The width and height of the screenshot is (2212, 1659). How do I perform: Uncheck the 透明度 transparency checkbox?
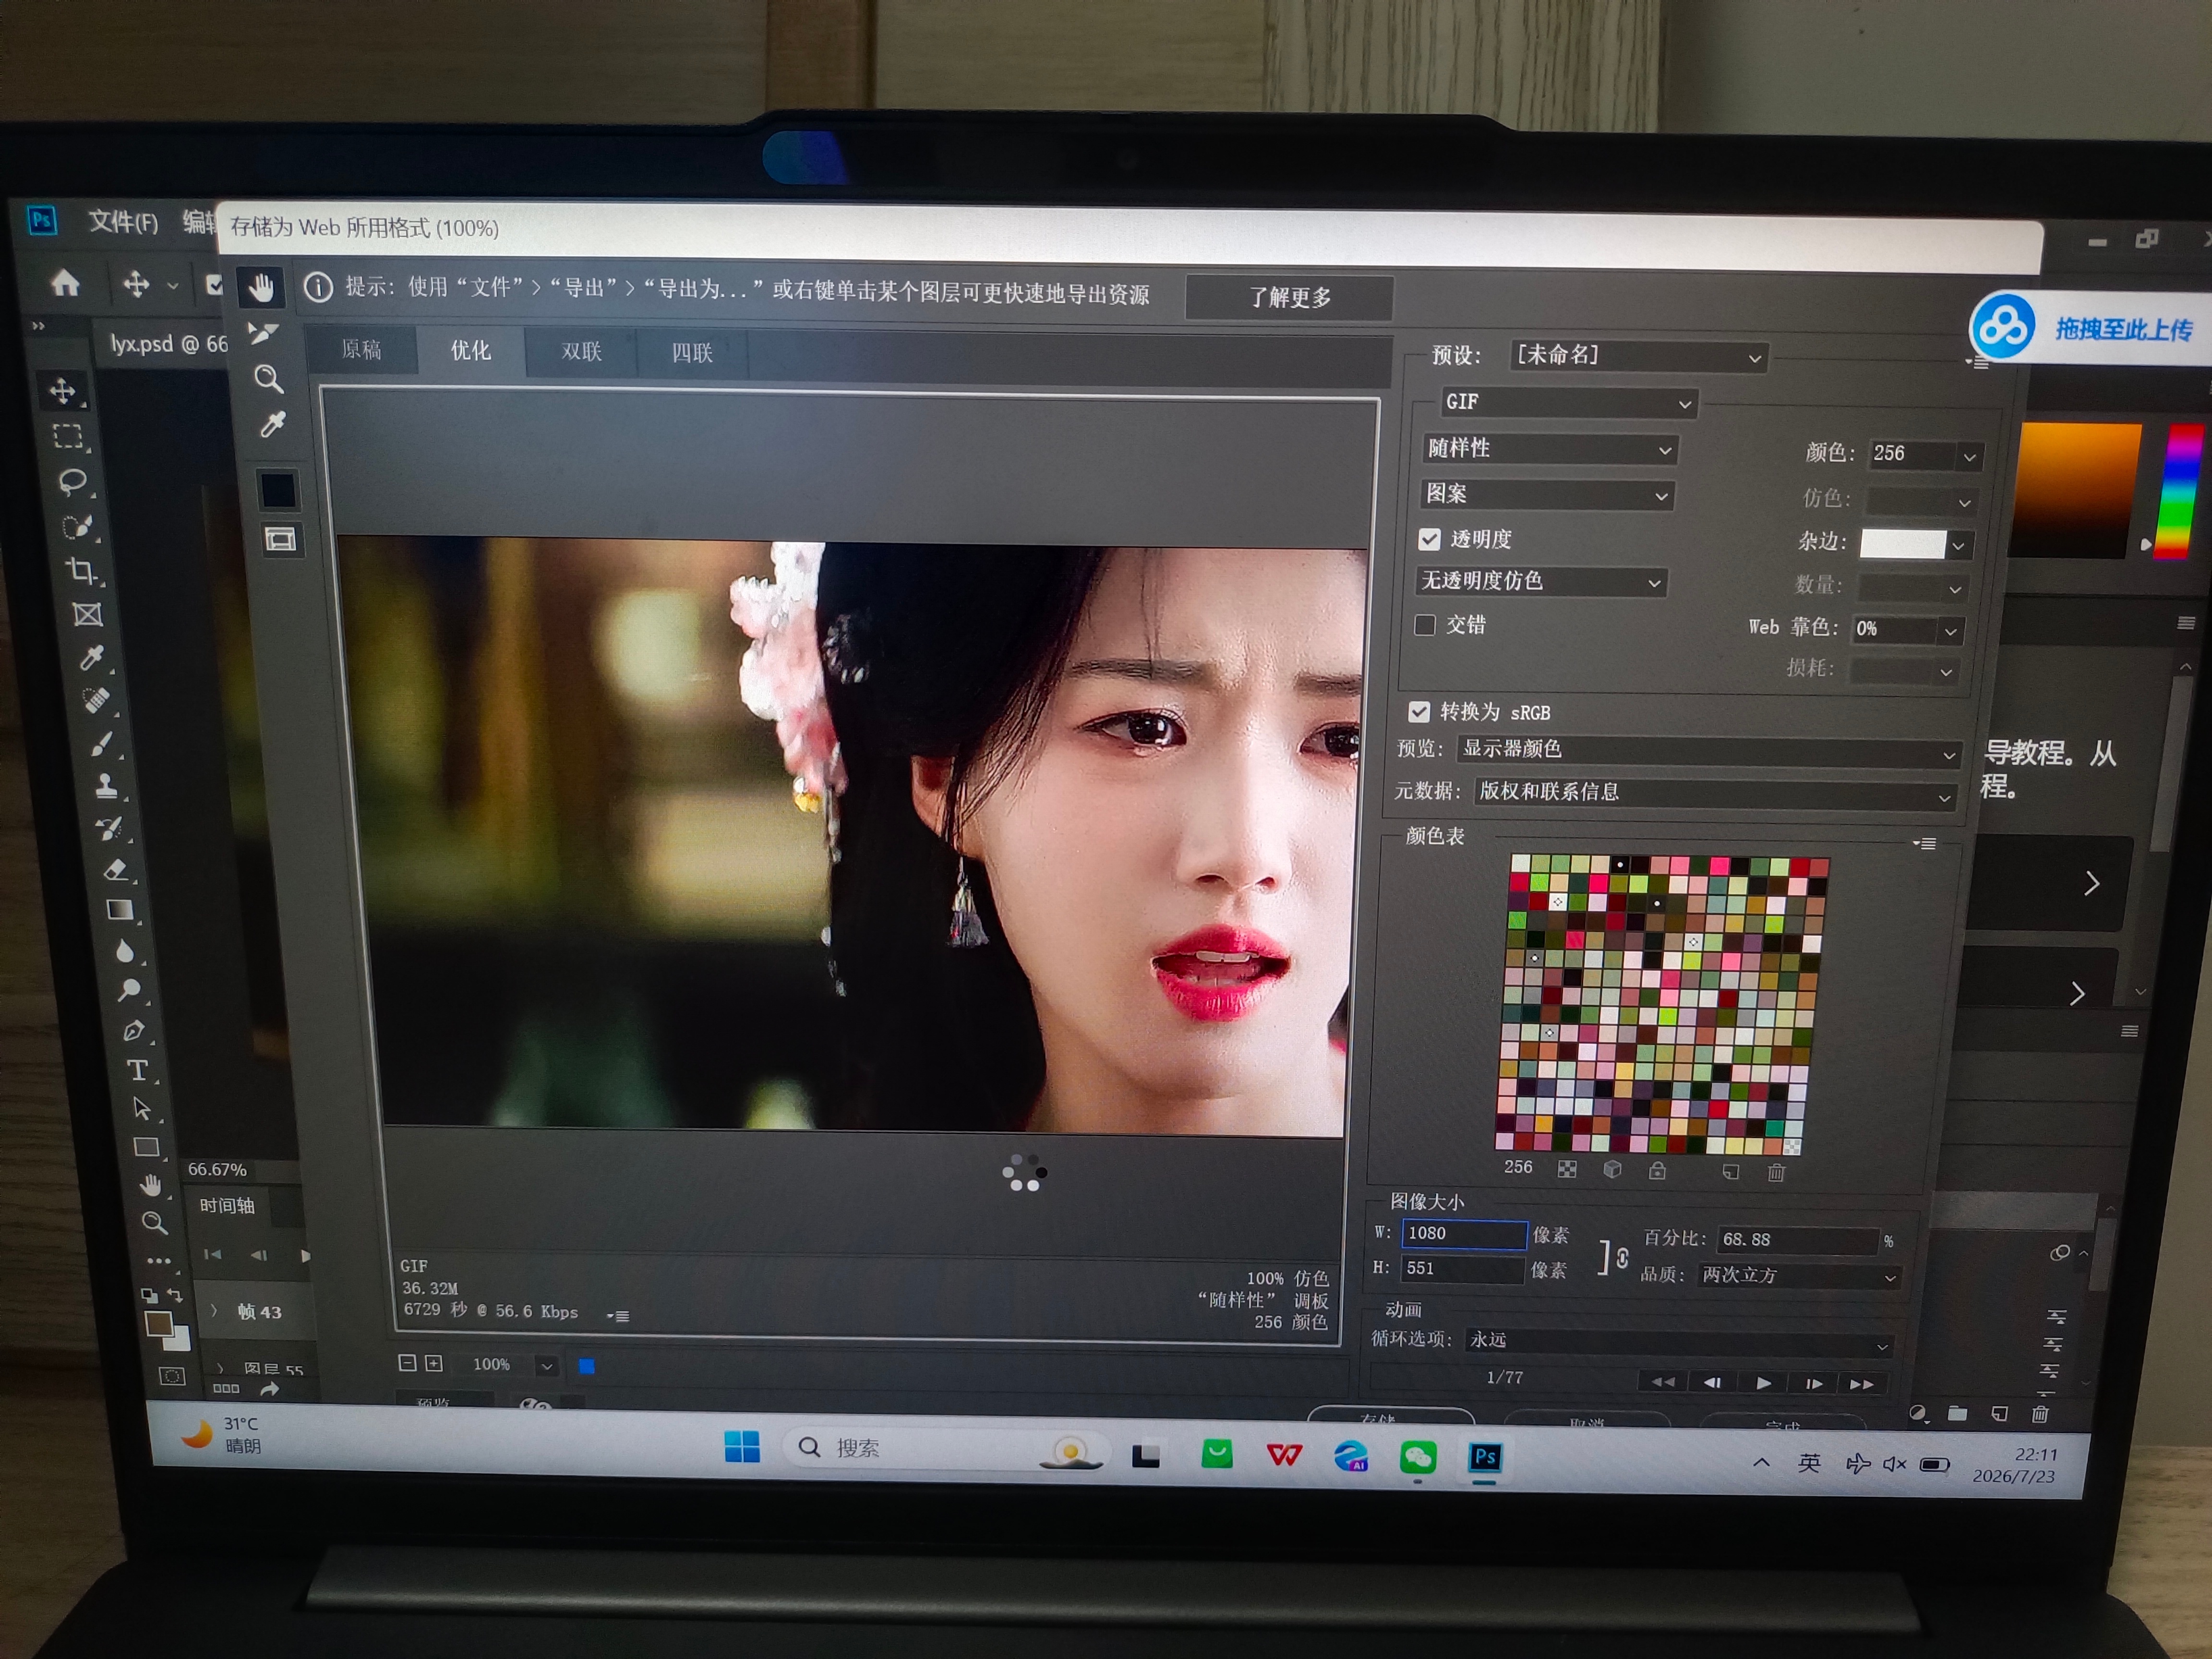click(1430, 540)
